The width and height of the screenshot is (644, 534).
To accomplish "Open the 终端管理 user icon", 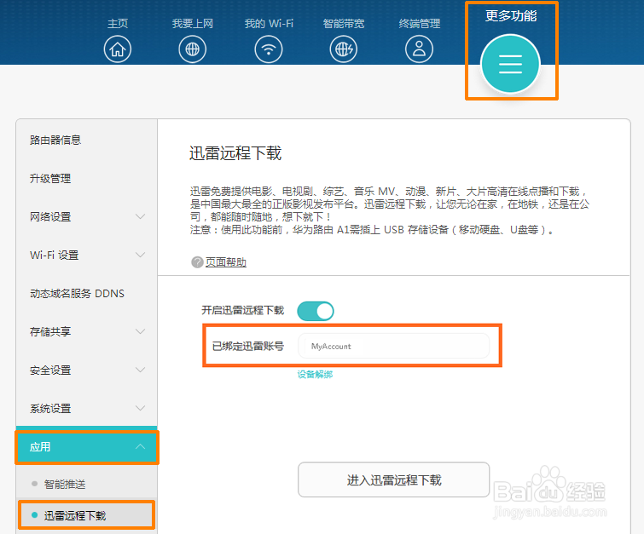I will coord(419,49).
